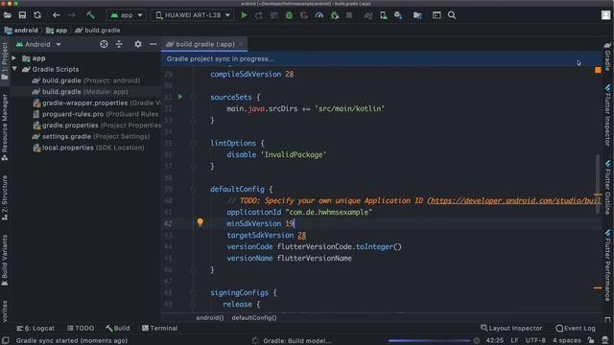
Task: Navigate back with the left arrow
Action: coord(57,15)
